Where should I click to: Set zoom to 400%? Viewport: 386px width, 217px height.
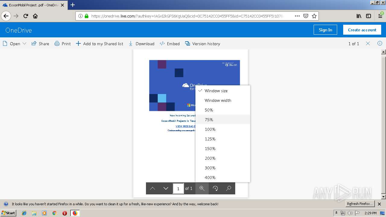[223, 178]
